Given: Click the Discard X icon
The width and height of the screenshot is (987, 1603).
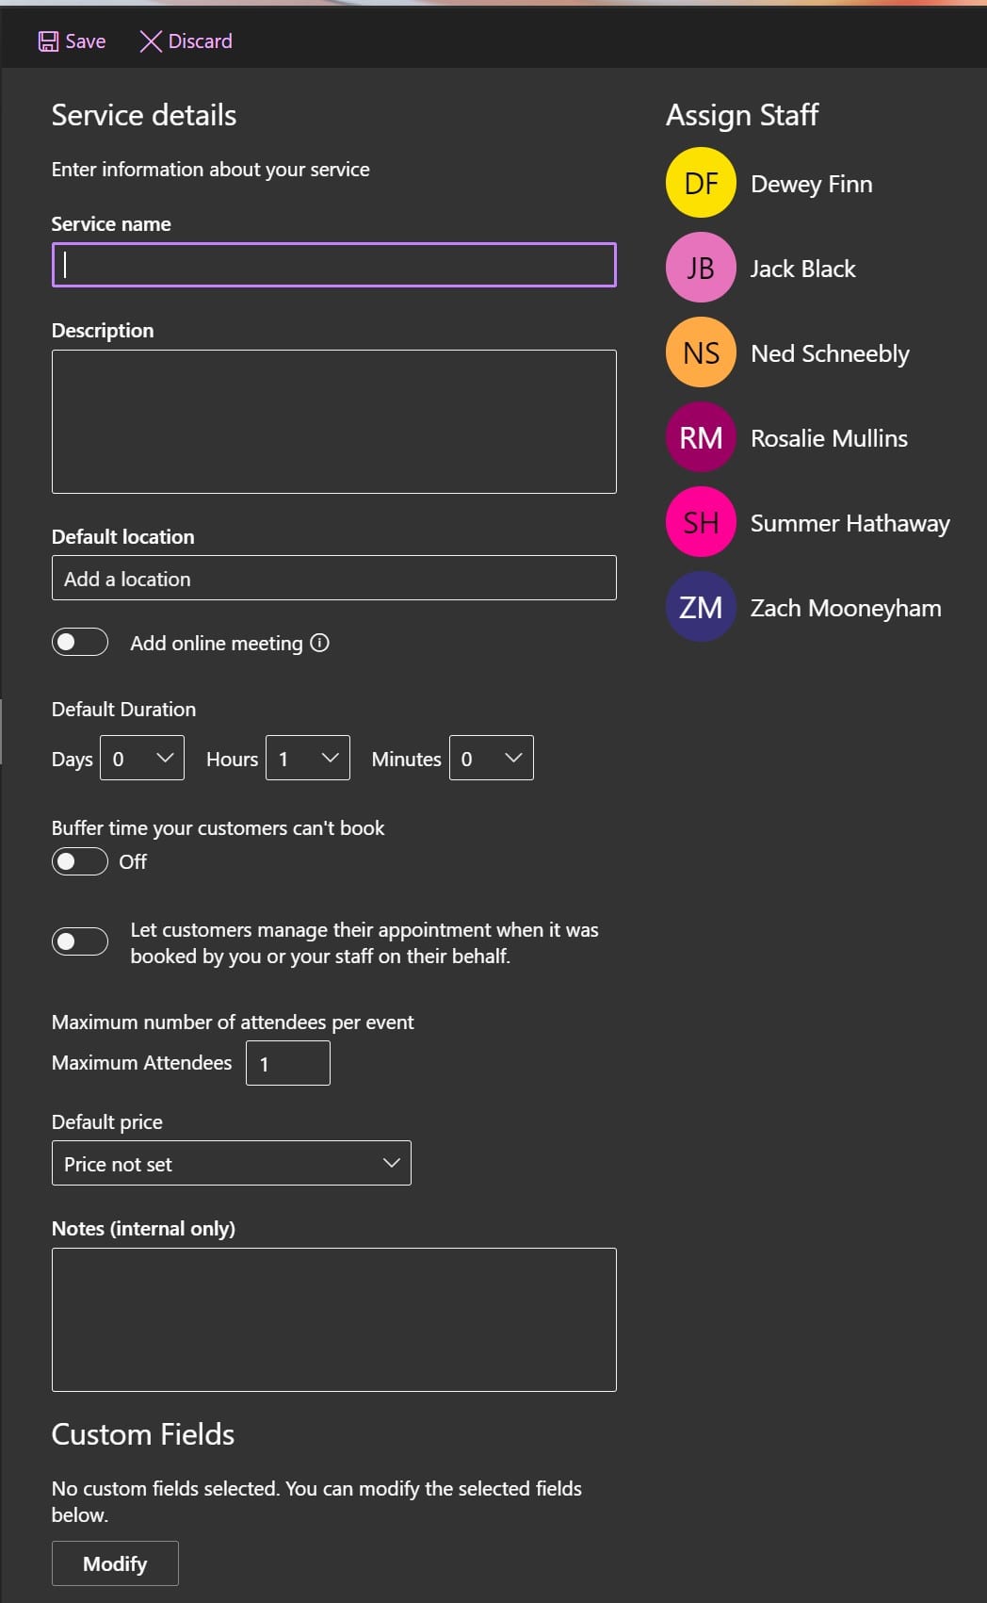Looking at the screenshot, I should pyautogui.click(x=151, y=41).
